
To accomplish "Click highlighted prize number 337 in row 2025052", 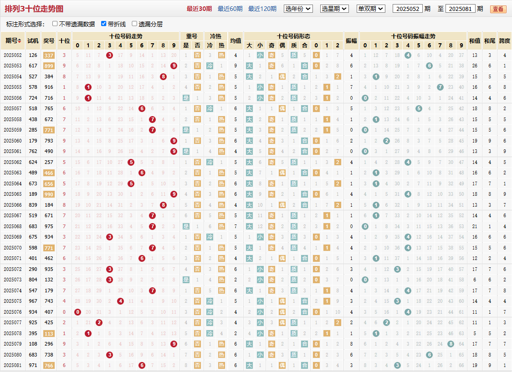I will click(49, 56).
